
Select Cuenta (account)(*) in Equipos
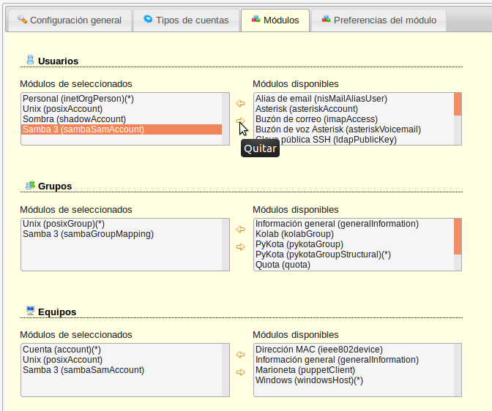point(122,350)
